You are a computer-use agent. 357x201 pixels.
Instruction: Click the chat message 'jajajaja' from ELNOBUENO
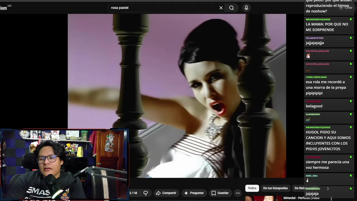point(312,193)
